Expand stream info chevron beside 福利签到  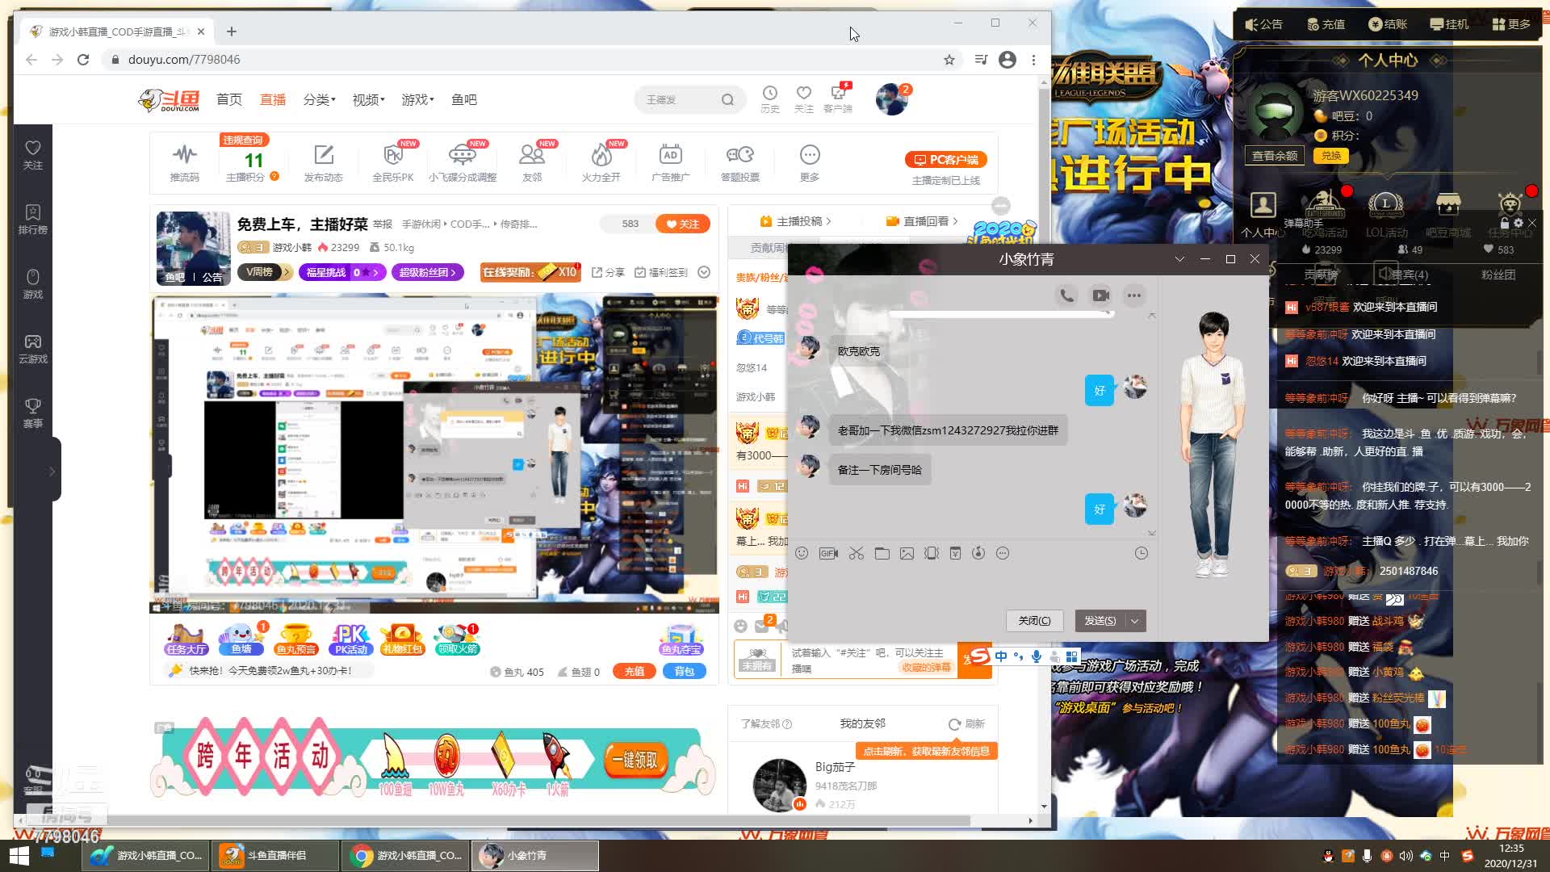tap(704, 272)
